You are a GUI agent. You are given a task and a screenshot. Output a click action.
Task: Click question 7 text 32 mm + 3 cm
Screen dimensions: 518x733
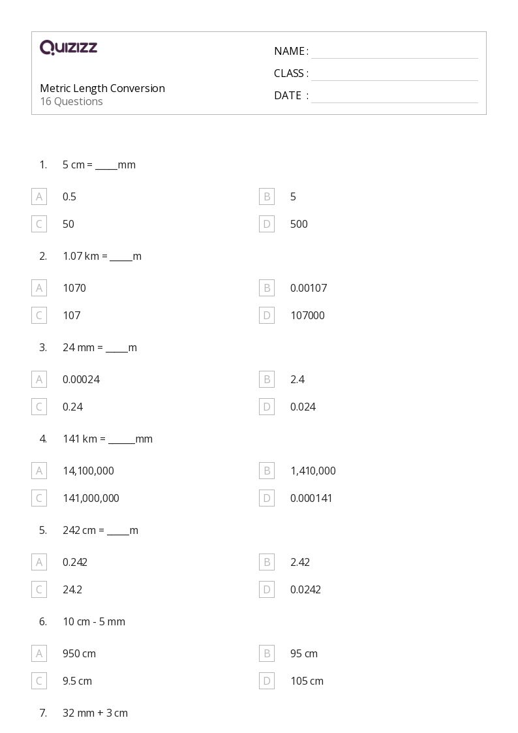pos(95,713)
